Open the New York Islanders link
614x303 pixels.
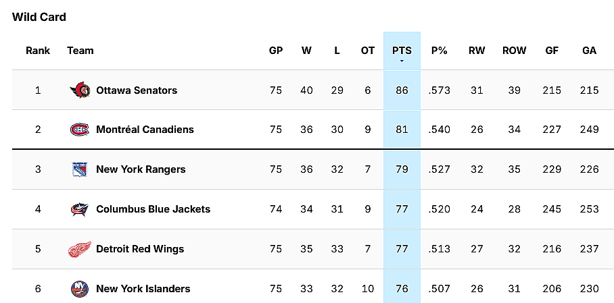[x=143, y=289]
